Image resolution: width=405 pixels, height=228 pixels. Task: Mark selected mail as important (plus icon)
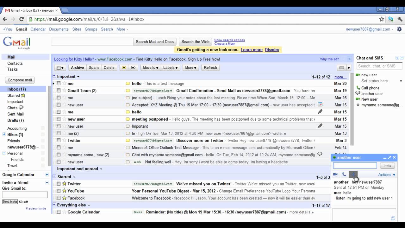[x=124, y=67]
